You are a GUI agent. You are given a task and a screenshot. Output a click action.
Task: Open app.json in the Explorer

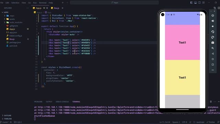coord(13,32)
